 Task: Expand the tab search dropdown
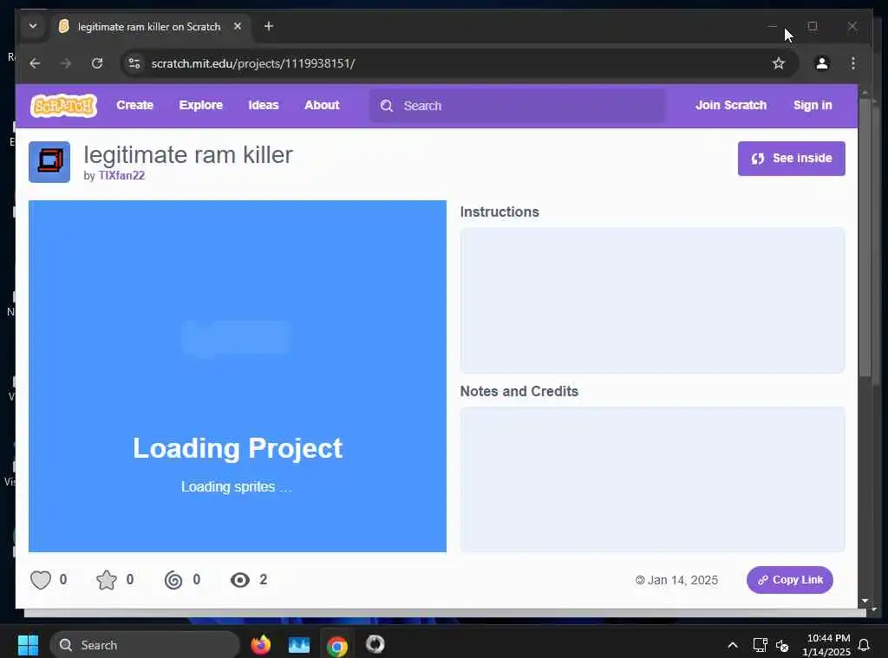pos(33,26)
